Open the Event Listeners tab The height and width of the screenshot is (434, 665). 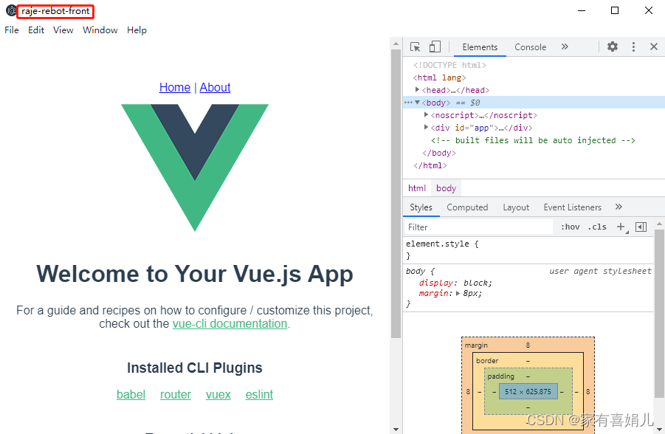572,207
